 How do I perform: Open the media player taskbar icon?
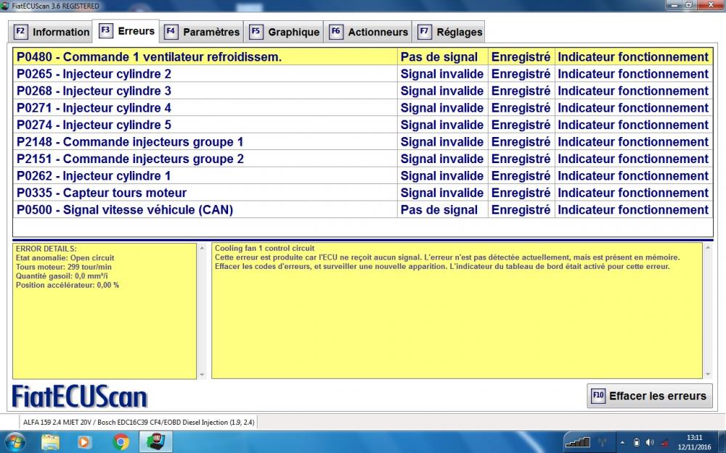tap(84, 442)
